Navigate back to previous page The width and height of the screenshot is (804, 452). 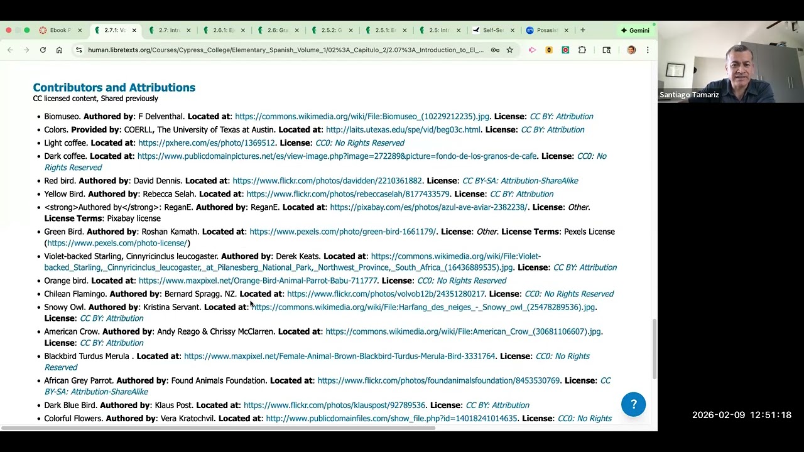10,50
